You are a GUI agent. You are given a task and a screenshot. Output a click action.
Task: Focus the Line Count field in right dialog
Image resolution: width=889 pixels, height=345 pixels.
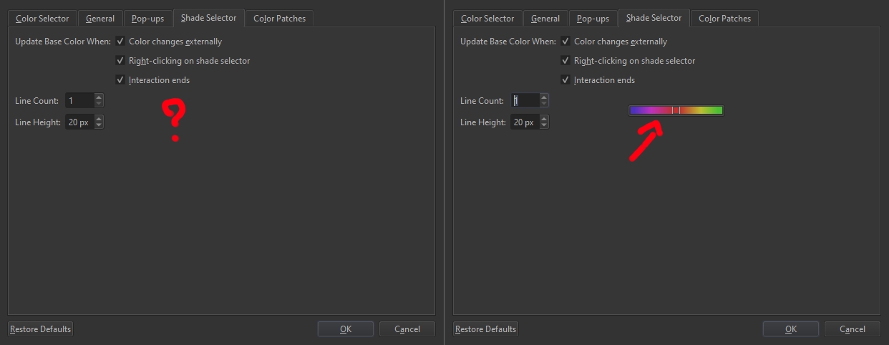[x=525, y=101]
